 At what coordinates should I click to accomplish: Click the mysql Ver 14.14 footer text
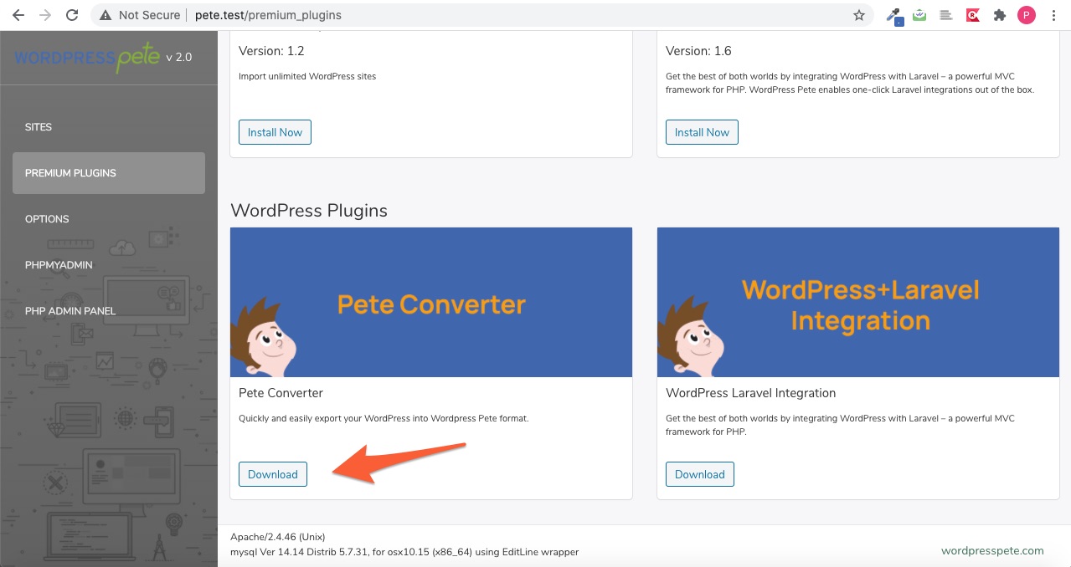(404, 552)
